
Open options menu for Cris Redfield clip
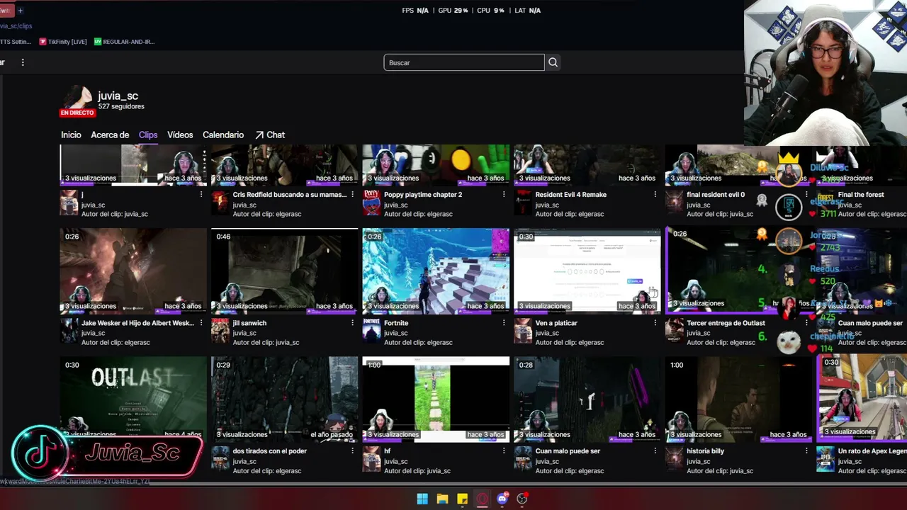pyautogui.click(x=352, y=194)
